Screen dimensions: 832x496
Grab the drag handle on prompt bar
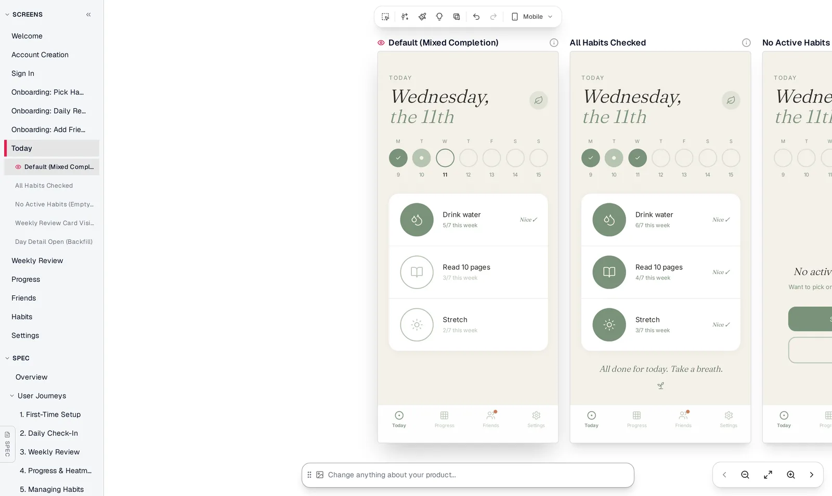point(309,475)
